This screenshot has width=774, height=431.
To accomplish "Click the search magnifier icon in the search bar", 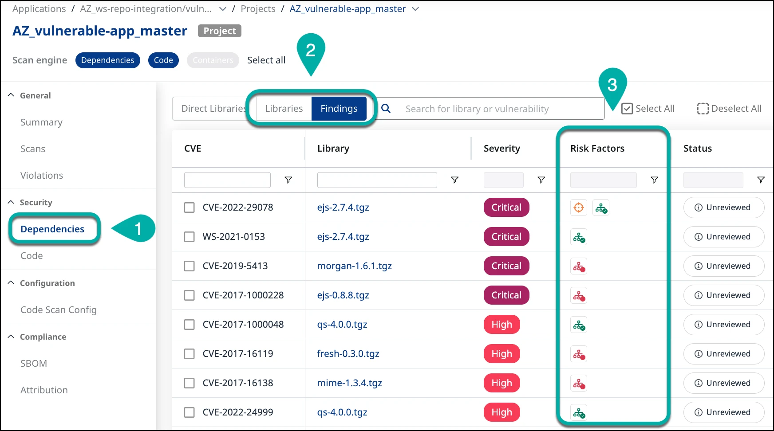I will pos(386,108).
